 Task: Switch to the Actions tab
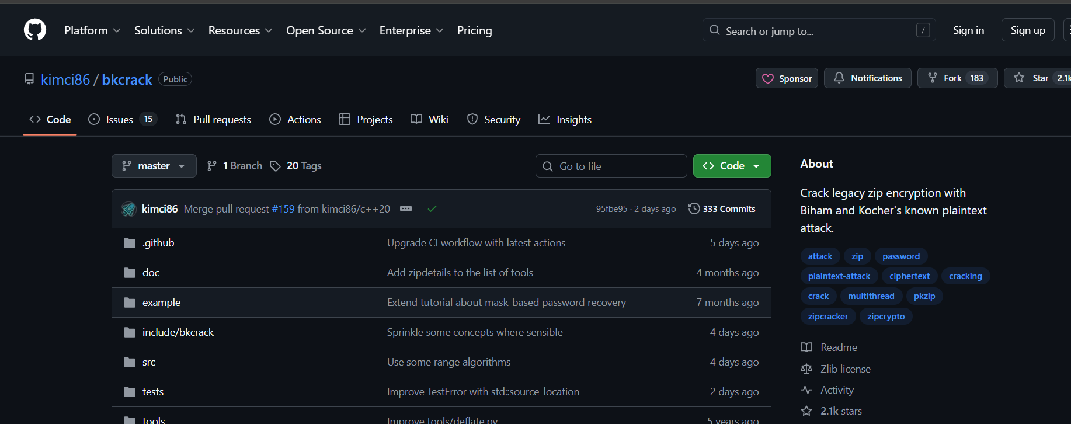[295, 119]
